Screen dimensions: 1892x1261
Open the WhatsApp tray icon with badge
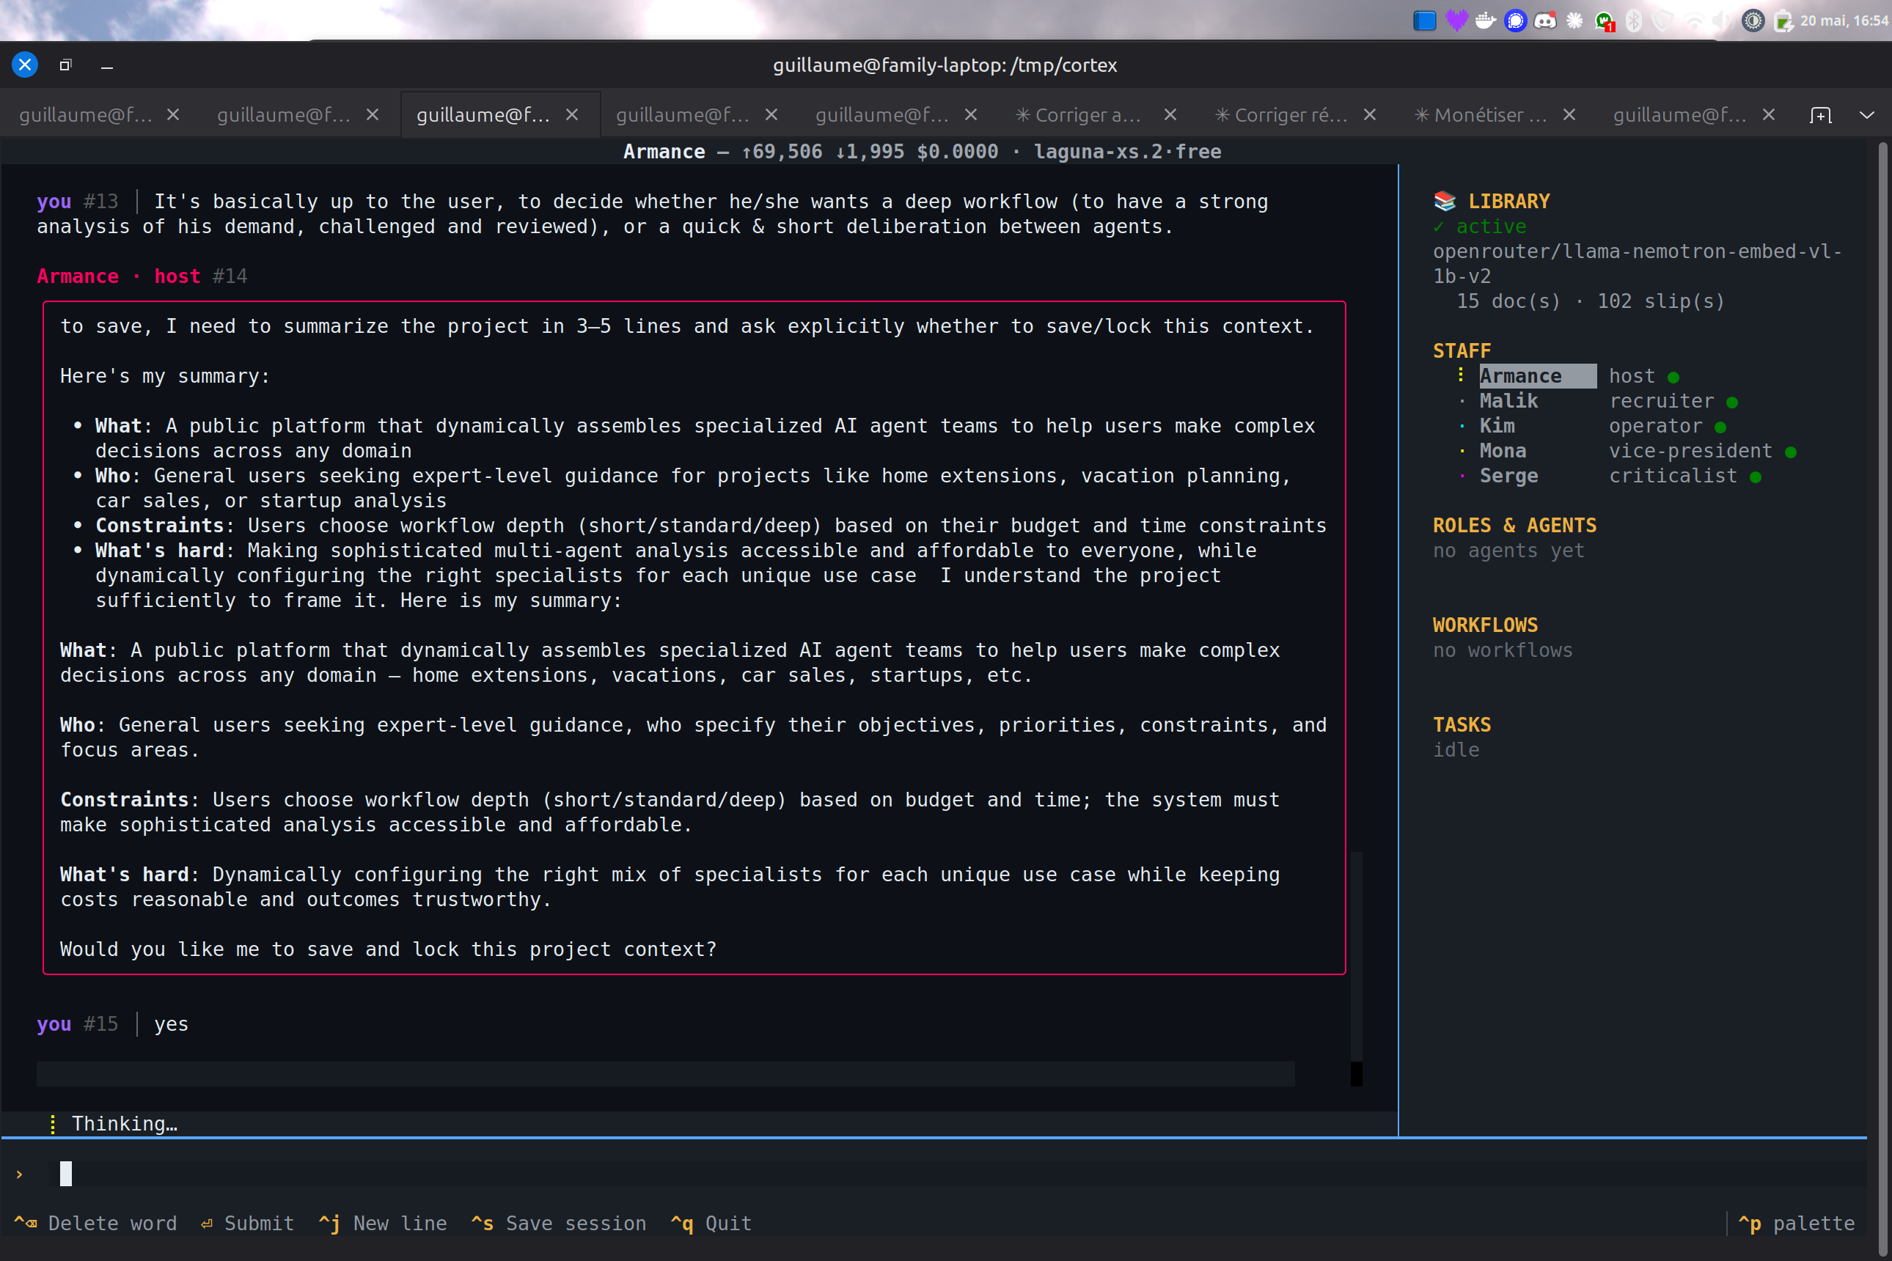coord(1605,22)
